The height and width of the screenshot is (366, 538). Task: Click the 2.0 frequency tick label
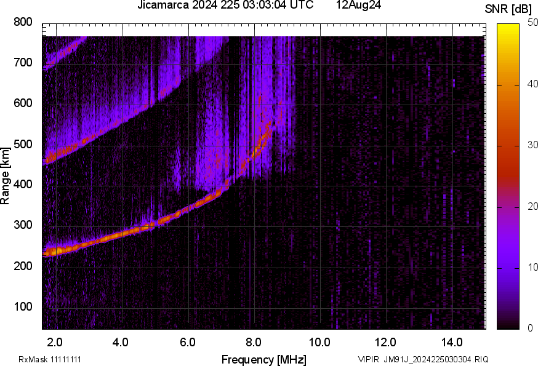[x=55, y=342]
